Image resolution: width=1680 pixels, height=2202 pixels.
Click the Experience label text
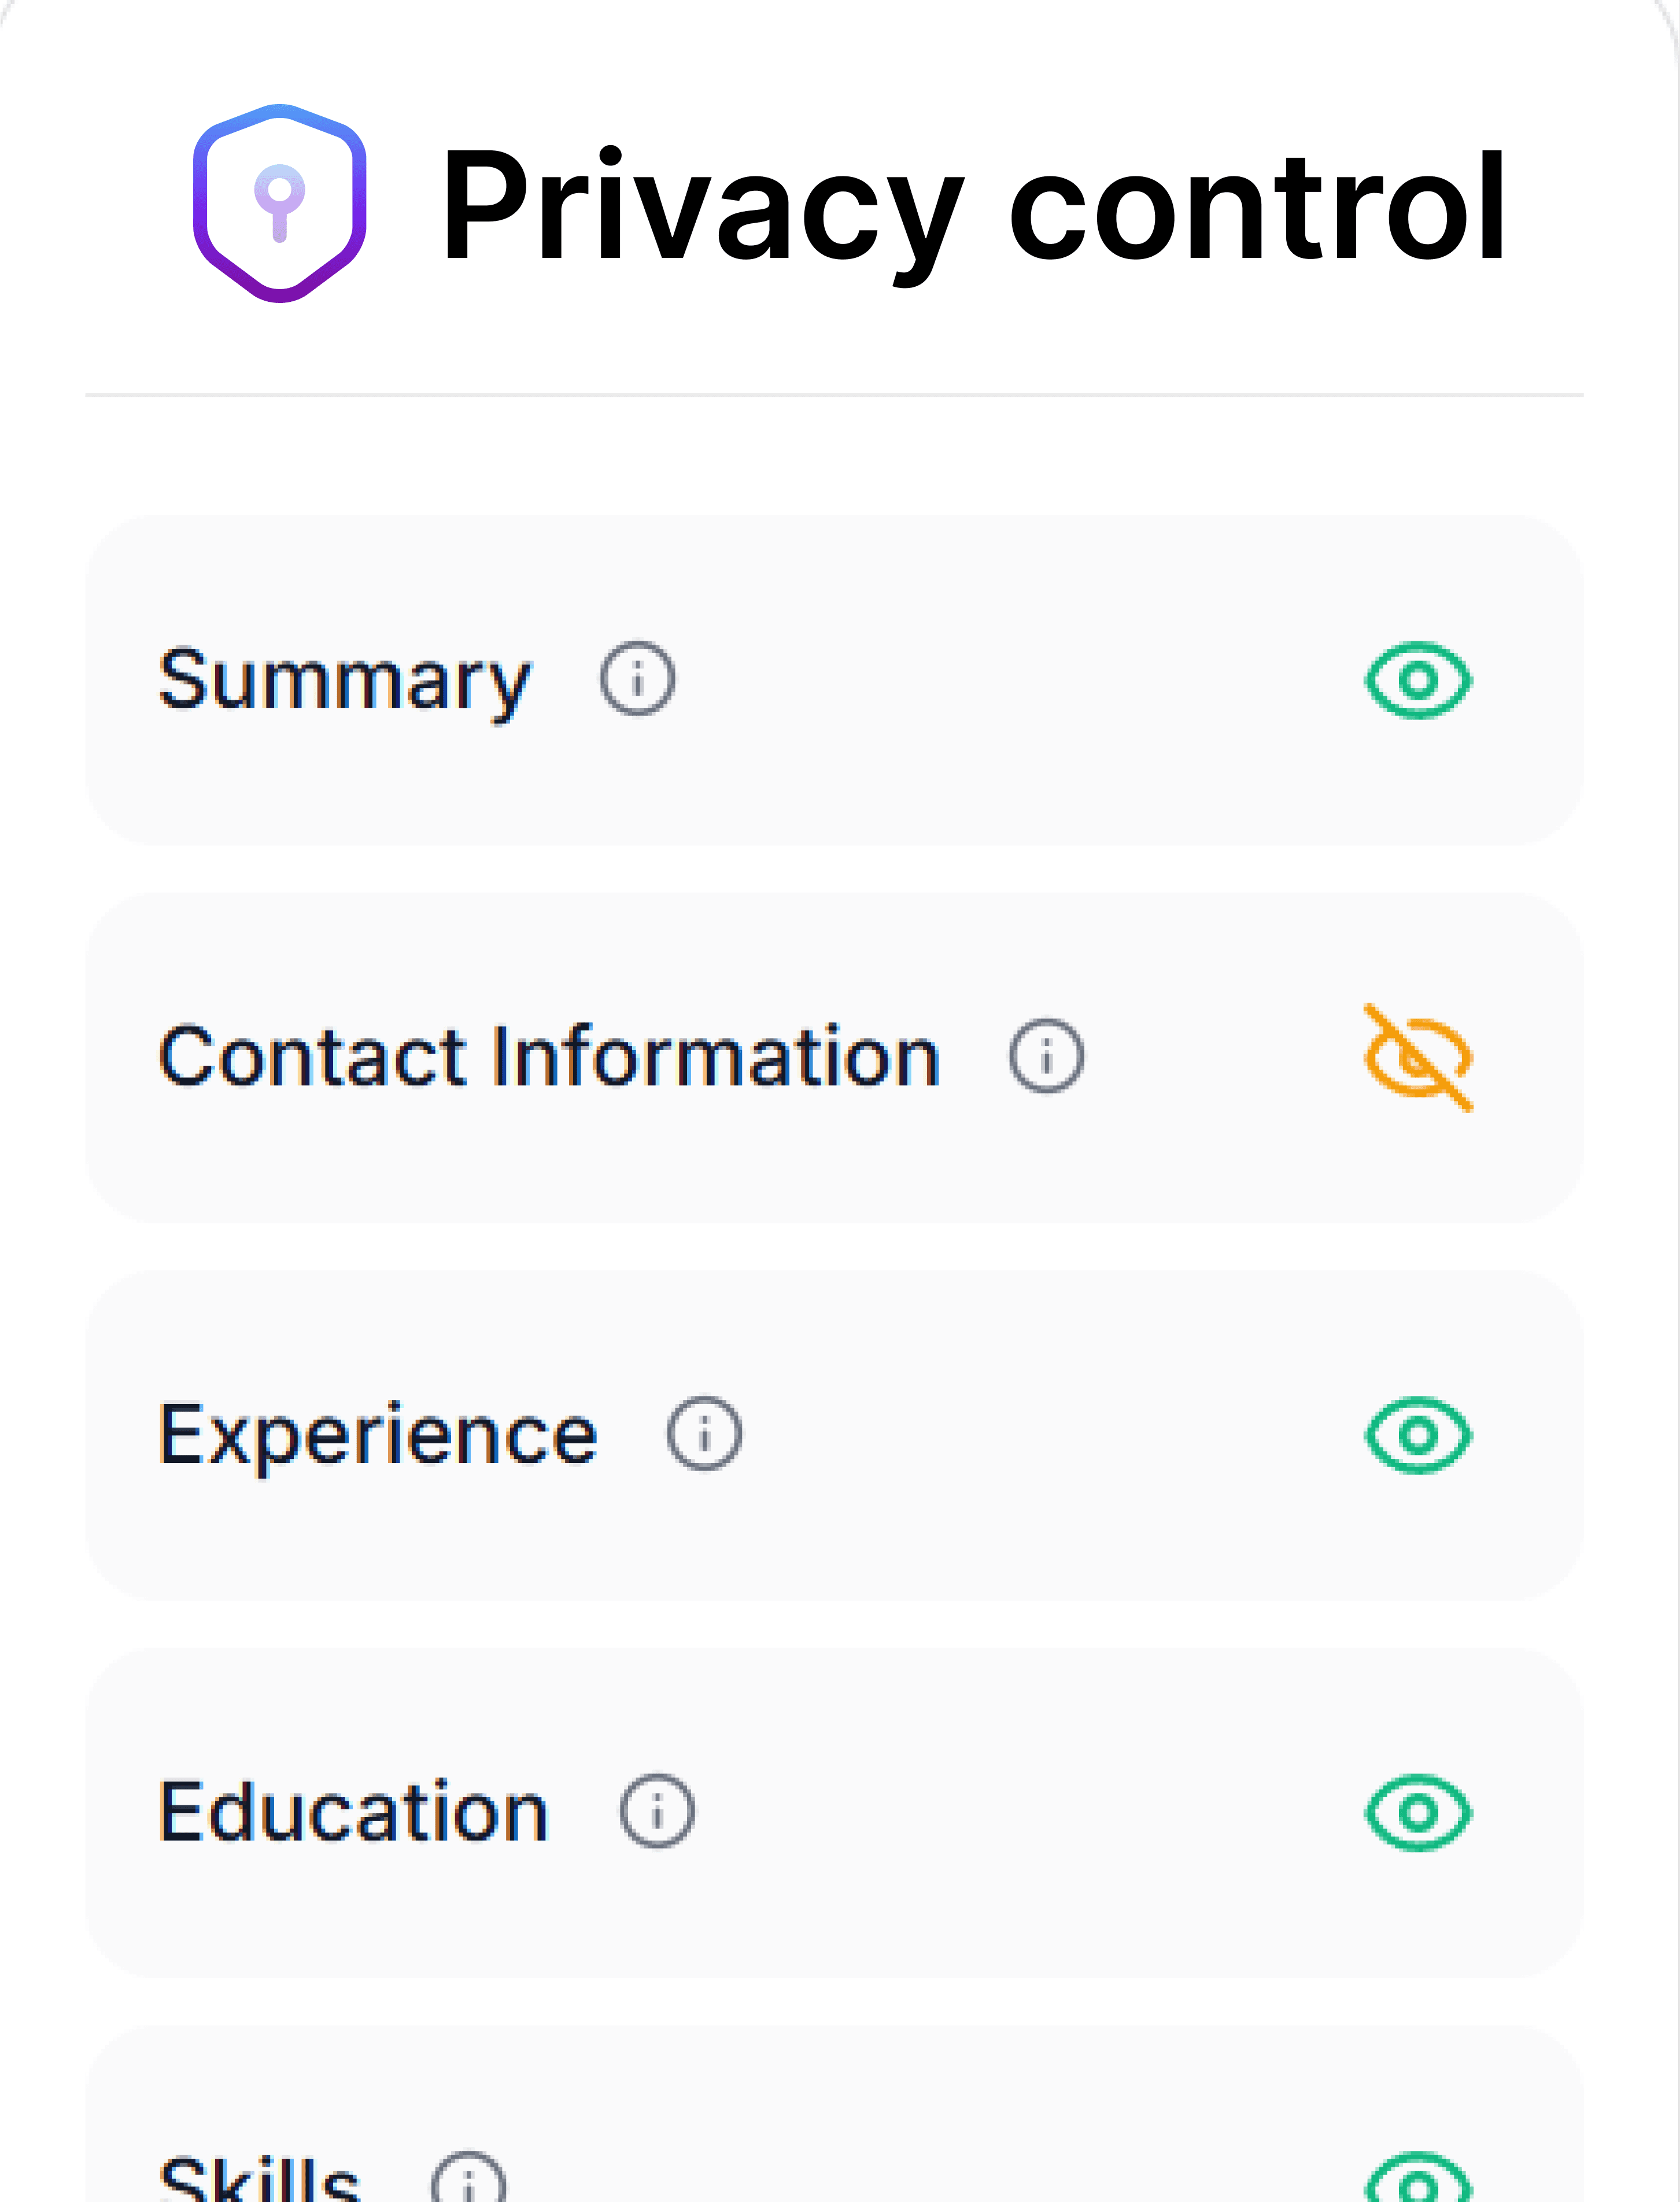point(378,1435)
